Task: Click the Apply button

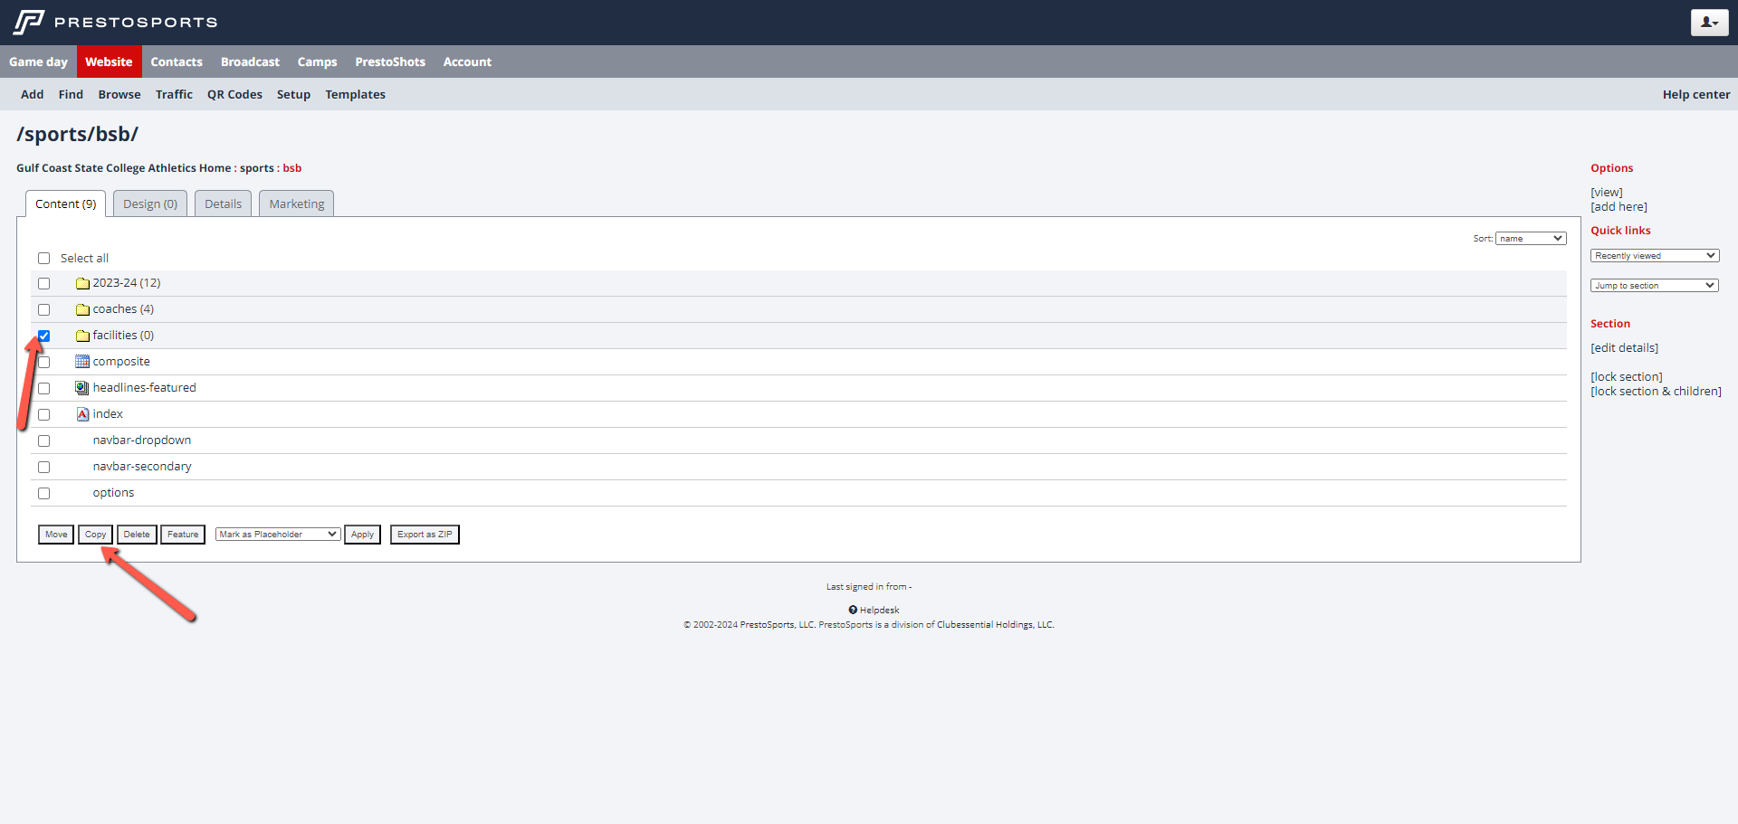Action: (x=362, y=535)
